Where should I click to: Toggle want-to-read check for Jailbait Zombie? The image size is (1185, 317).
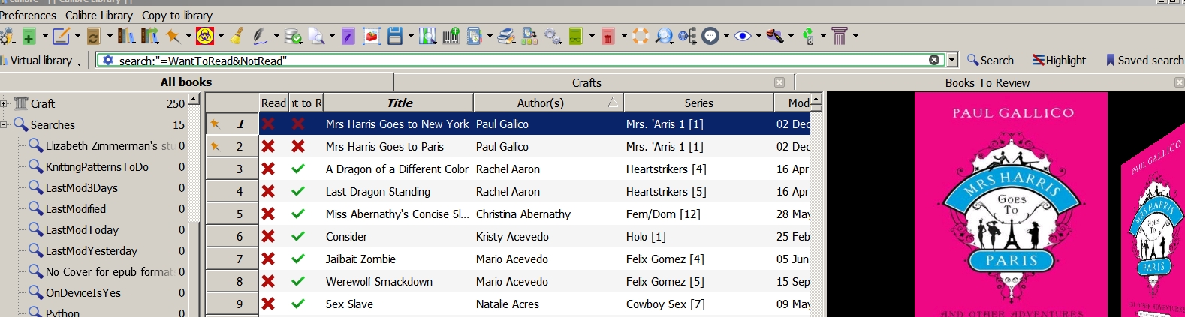[x=298, y=259]
